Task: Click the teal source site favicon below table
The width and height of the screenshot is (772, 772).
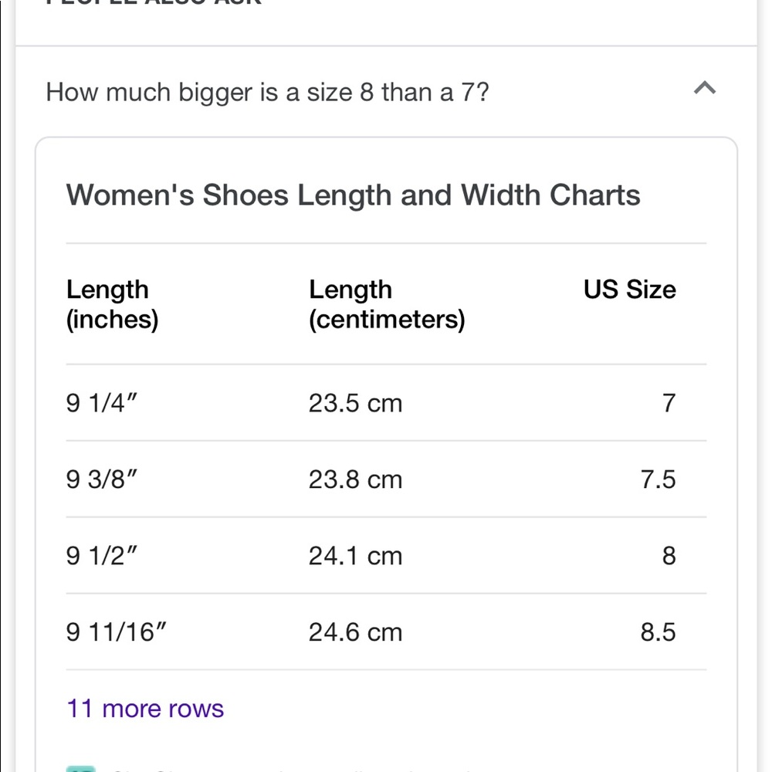Action: click(81, 769)
